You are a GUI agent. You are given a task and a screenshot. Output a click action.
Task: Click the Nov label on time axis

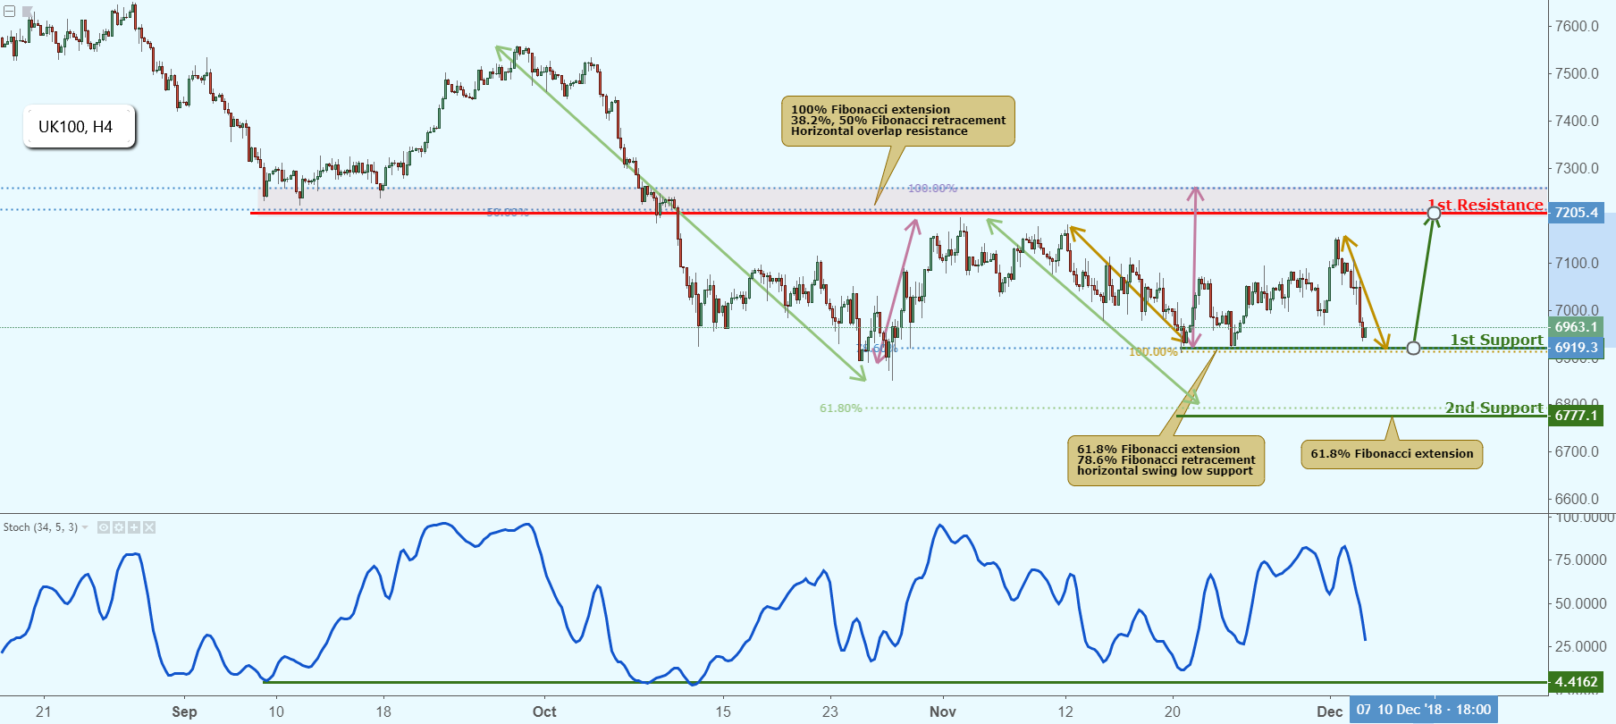tap(943, 711)
